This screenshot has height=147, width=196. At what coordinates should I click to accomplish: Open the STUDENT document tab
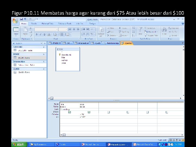(x=55, y=43)
